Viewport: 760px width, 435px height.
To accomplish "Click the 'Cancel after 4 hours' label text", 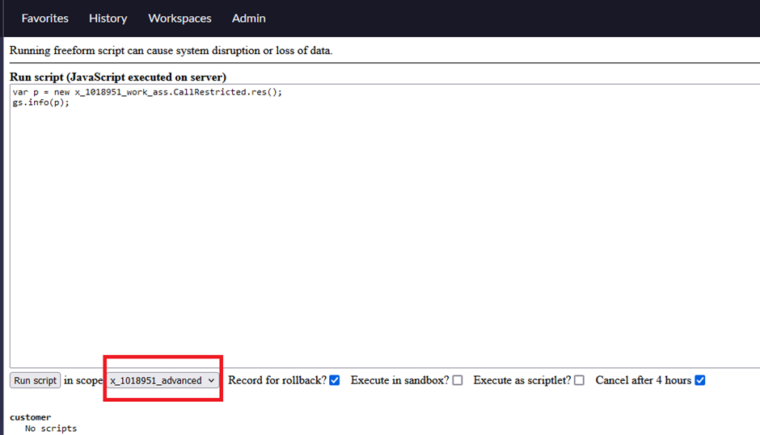I will (x=643, y=381).
